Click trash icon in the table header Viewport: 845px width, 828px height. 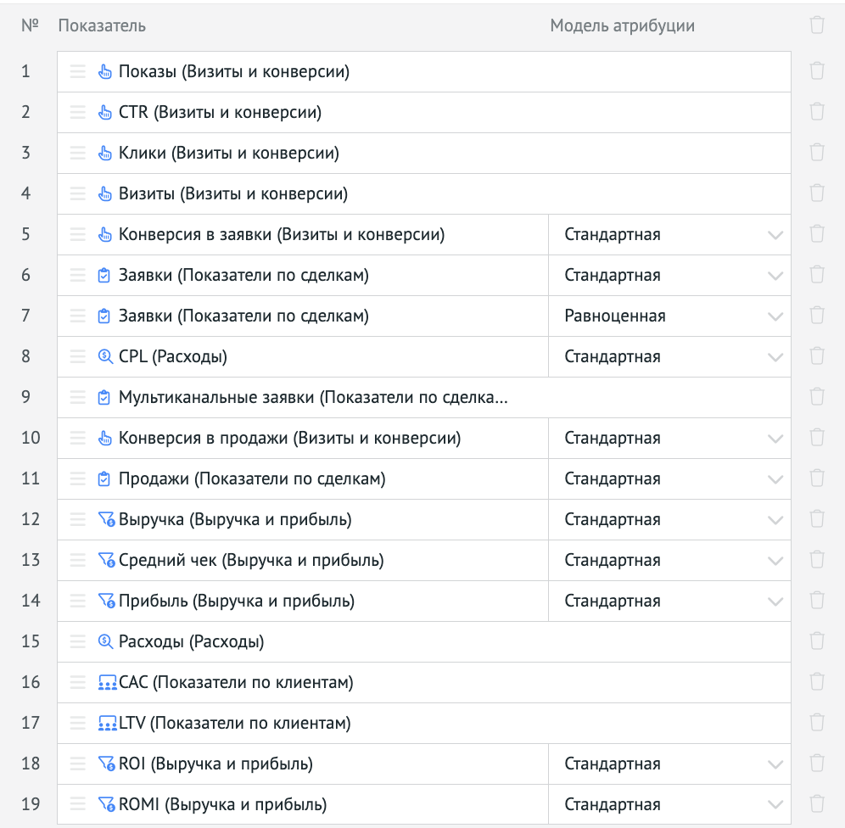click(x=817, y=25)
